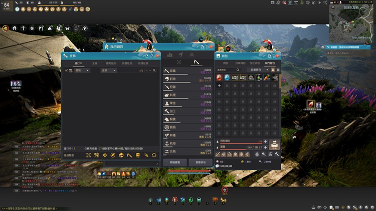The width and height of the screenshot is (376, 211).
Task: Click the 航海 sailing skill anchor icon
Action: click(167, 143)
